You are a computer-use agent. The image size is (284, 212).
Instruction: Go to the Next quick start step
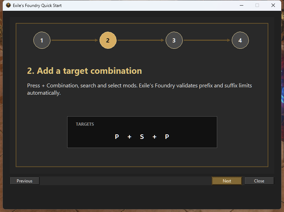click(x=227, y=181)
